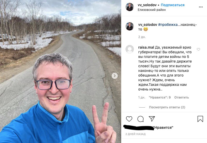Like the post with the heart icon
The height and width of the screenshot is (143, 207).
pos(129,119)
